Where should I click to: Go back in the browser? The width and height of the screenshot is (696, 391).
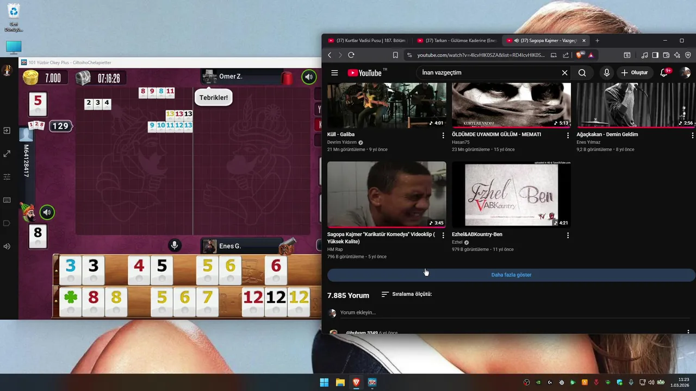pyautogui.click(x=330, y=55)
